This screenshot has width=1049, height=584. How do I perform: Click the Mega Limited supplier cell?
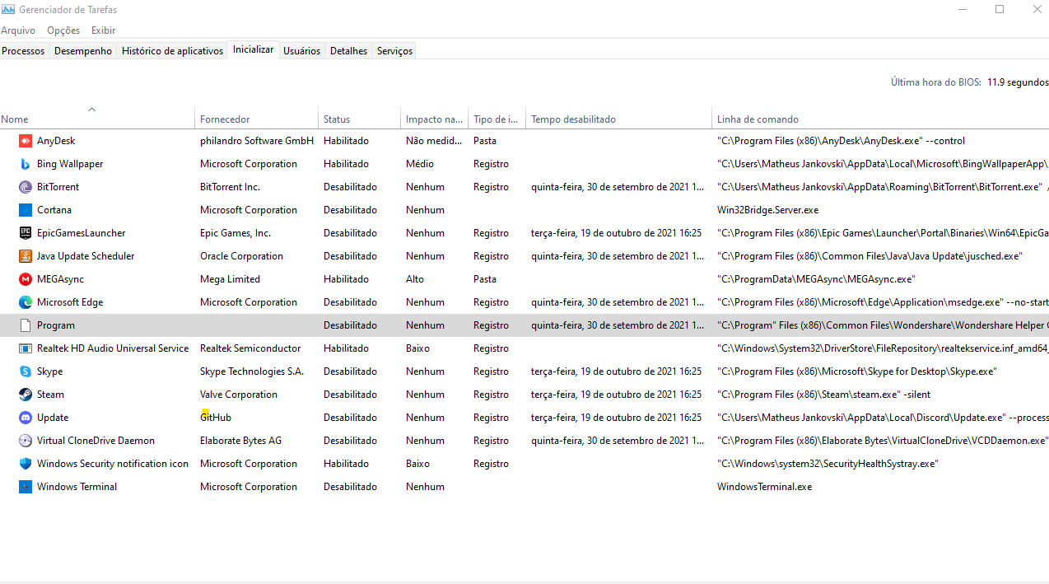[x=230, y=279]
